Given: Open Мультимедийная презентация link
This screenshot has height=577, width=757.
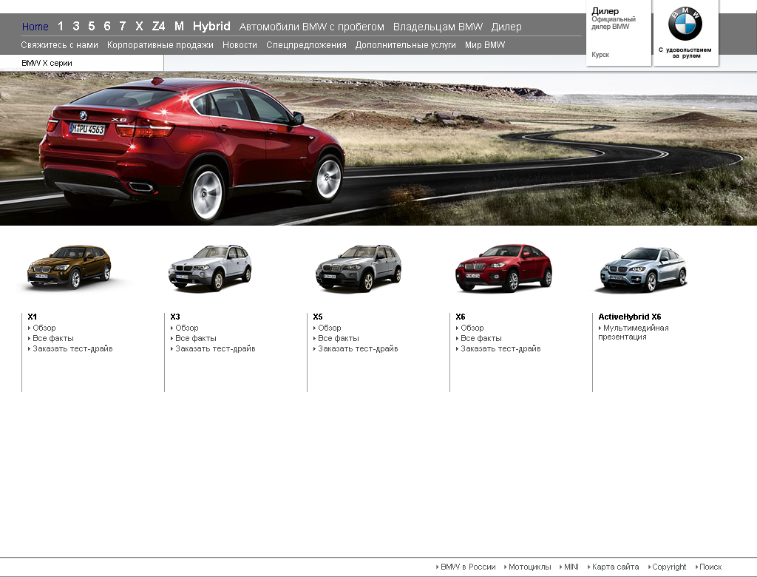Looking at the screenshot, I should [x=634, y=332].
